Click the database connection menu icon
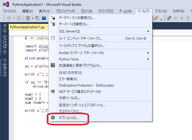Viewport: 192px width, 140px height. 53,18
